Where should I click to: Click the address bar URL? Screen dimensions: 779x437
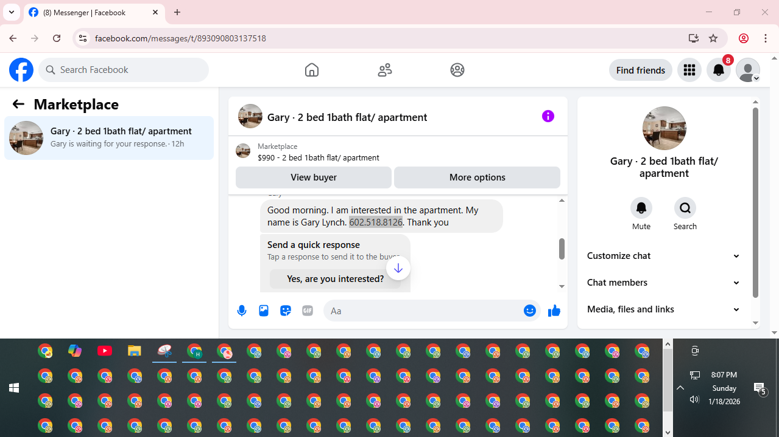coord(180,38)
